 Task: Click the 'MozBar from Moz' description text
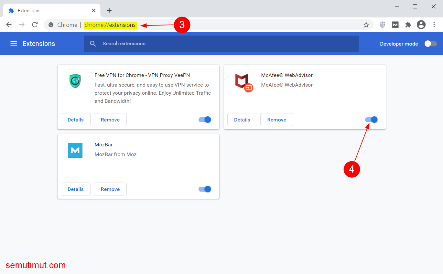tap(115, 154)
